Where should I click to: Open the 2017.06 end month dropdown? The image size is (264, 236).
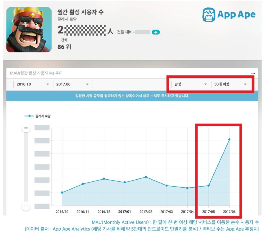(x=73, y=84)
